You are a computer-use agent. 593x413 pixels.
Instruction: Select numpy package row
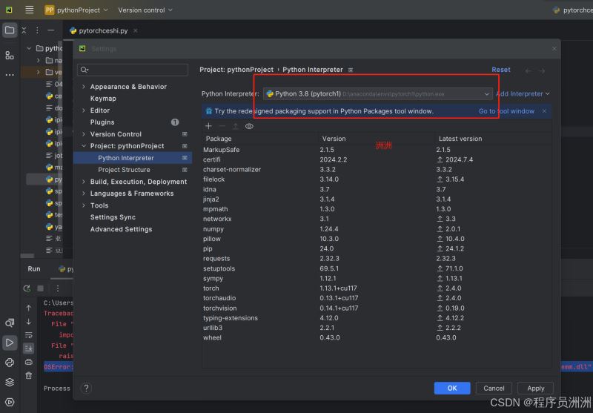tap(377, 229)
